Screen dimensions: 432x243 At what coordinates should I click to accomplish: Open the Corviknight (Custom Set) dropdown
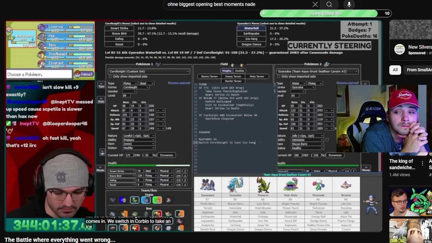click(x=149, y=71)
